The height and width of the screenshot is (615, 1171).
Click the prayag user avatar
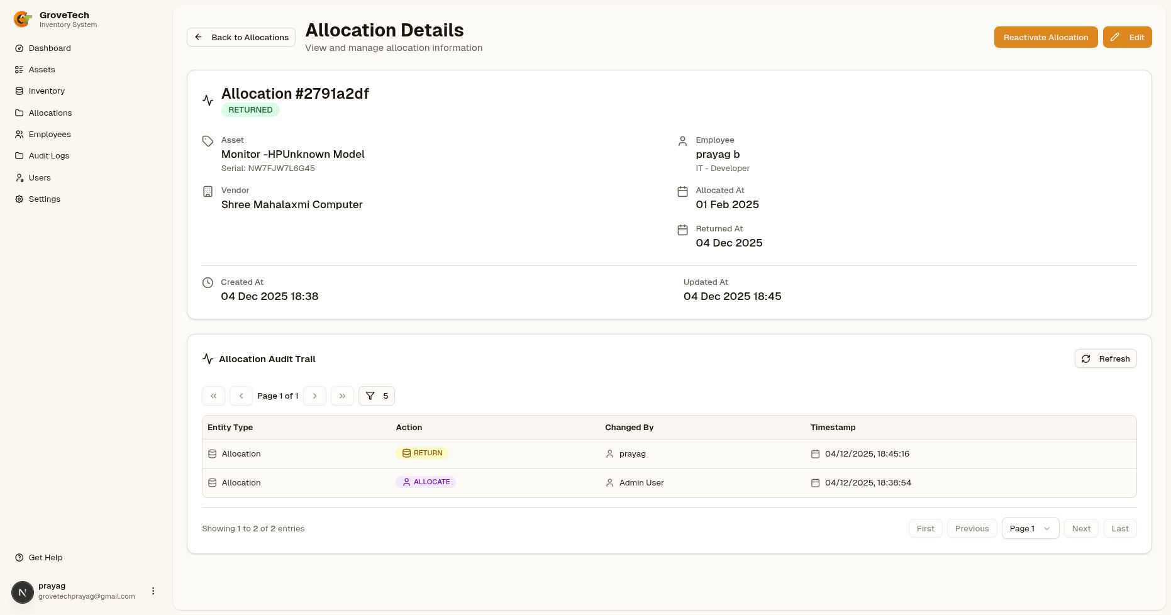(x=23, y=592)
